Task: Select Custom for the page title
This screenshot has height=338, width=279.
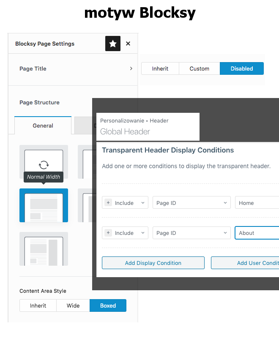Action: (200, 68)
